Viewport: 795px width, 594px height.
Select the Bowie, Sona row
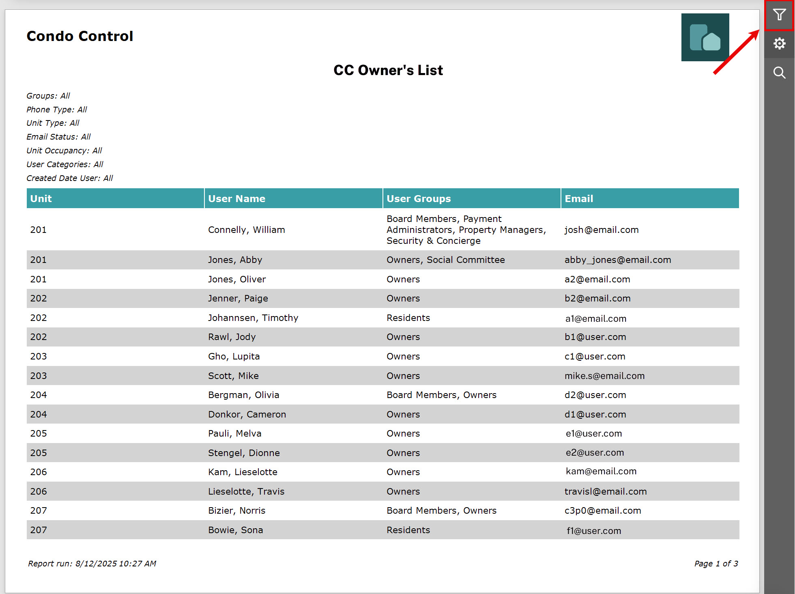click(383, 530)
